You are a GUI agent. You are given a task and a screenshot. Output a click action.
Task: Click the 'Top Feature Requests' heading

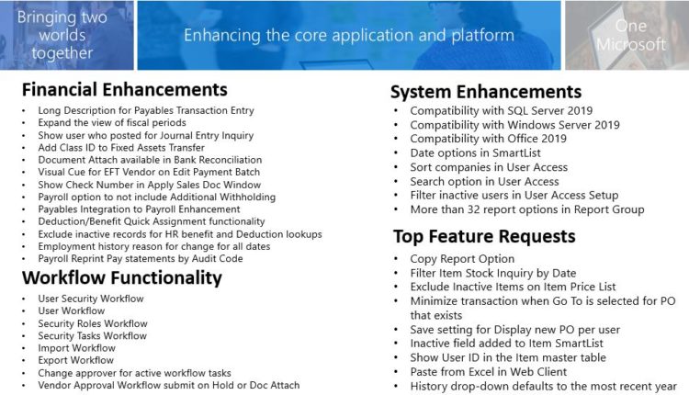click(x=483, y=235)
